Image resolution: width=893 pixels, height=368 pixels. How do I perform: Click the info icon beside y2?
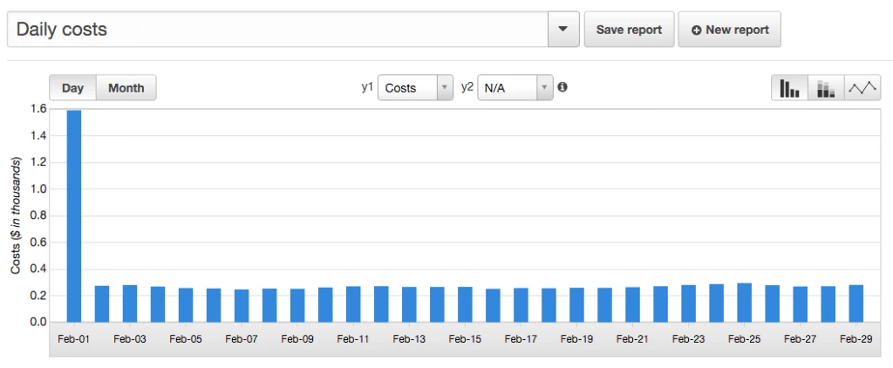(562, 87)
